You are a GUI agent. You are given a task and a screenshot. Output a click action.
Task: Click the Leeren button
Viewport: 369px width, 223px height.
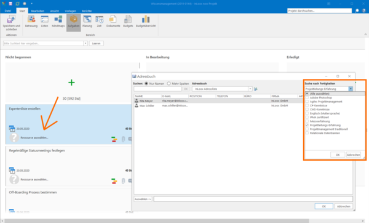[x=97, y=43]
